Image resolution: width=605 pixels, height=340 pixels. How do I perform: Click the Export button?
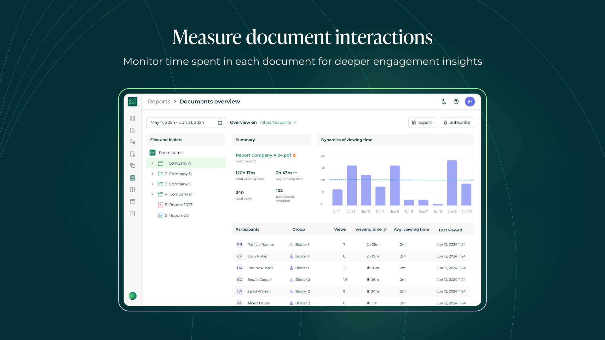point(422,122)
